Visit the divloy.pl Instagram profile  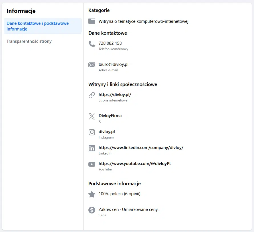(107, 132)
